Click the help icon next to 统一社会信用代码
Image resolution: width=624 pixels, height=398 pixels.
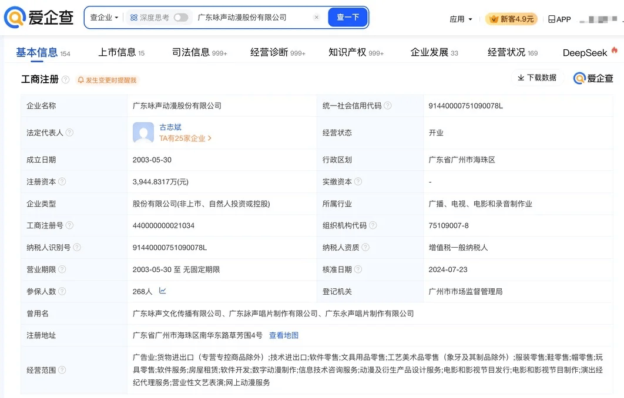click(x=388, y=106)
